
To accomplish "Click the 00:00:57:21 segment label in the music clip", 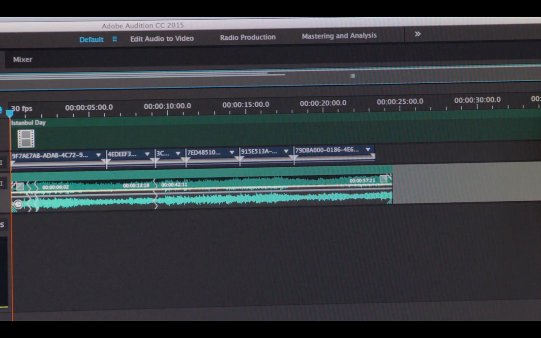I will click(362, 181).
